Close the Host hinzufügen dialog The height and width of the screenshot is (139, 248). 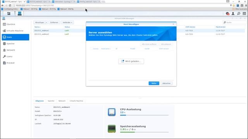(x=173, y=24)
